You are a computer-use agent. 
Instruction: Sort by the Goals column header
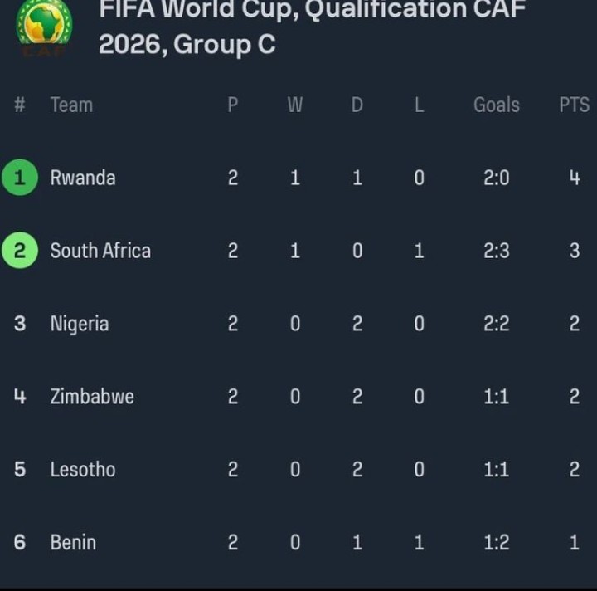tap(497, 105)
